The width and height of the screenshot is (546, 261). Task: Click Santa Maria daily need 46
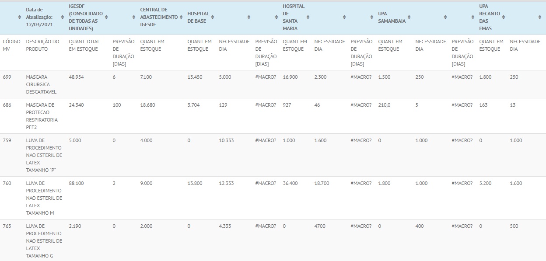[x=318, y=105]
